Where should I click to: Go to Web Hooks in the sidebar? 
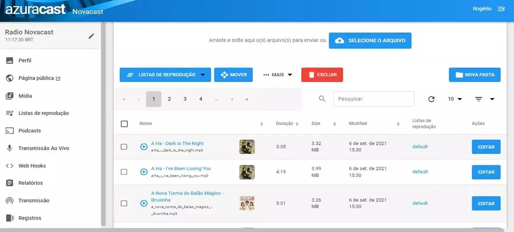(32, 166)
